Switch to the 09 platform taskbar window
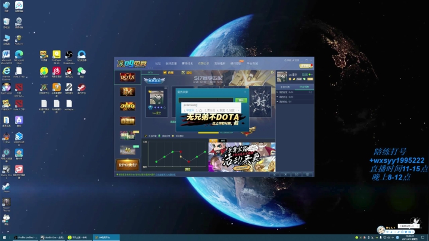The image size is (429, 241). pos(106,237)
